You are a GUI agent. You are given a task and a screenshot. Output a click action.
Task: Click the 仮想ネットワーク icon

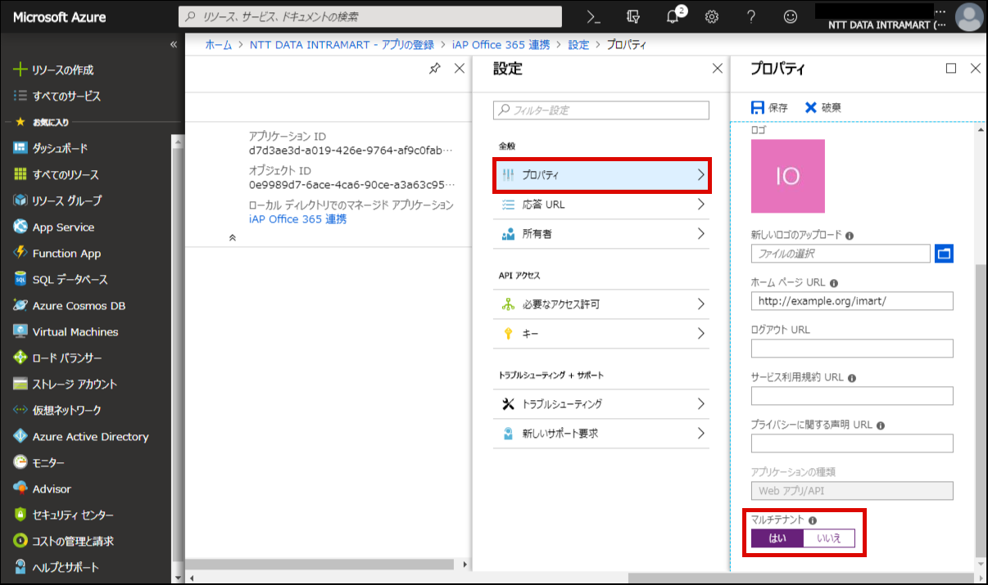[20, 410]
